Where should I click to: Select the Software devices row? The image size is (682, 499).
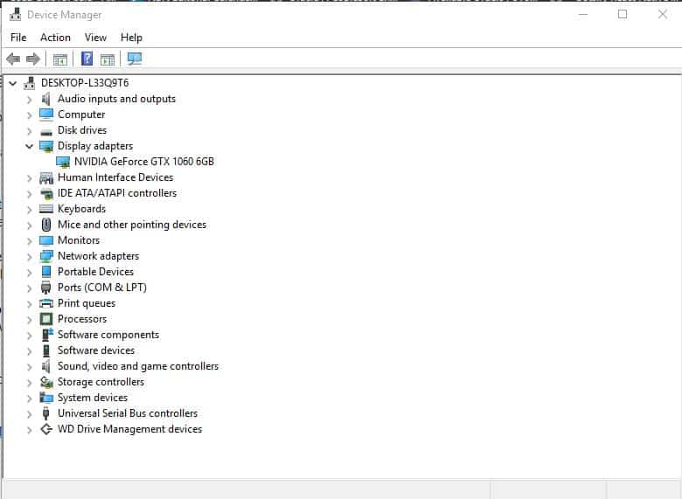[x=96, y=350]
